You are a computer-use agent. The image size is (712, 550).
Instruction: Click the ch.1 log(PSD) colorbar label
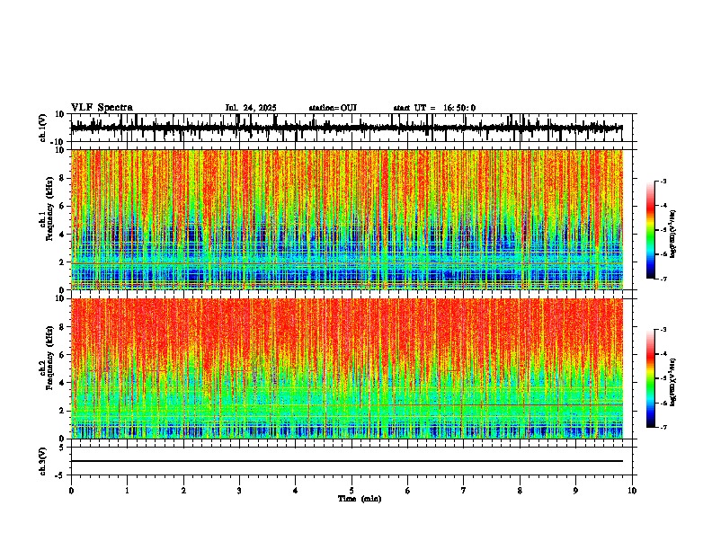coord(673,234)
